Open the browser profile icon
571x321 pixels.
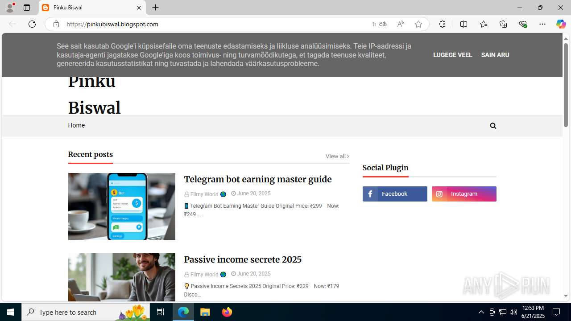click(x=10, y=8)
